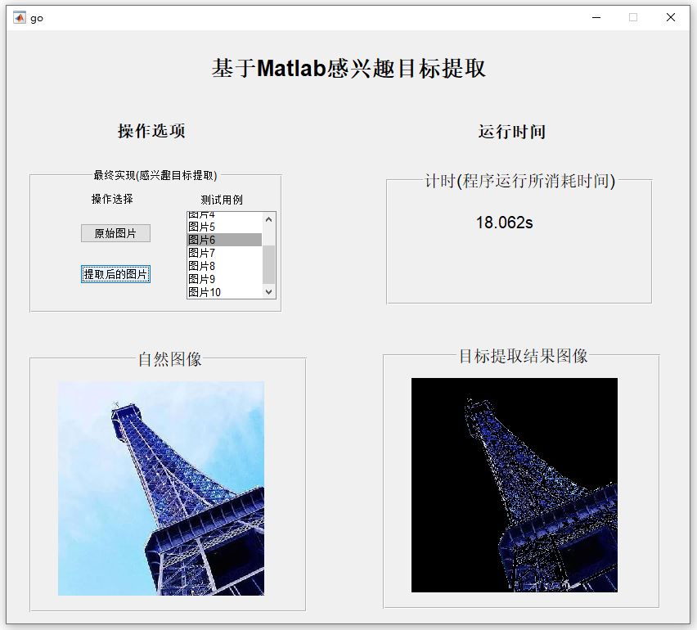
Task: Click the 测试用例 label
Action: pos(222,200)
